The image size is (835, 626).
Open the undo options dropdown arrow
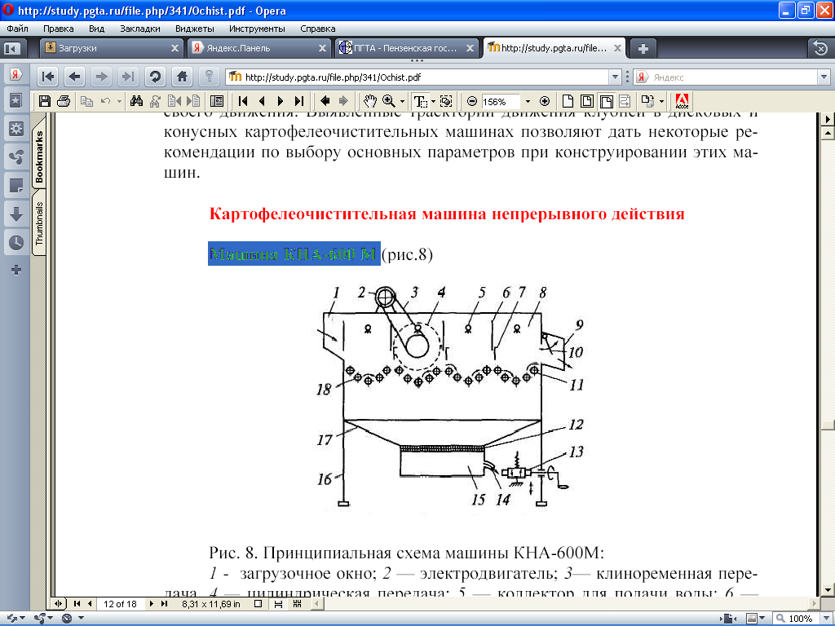click(119, 101)
